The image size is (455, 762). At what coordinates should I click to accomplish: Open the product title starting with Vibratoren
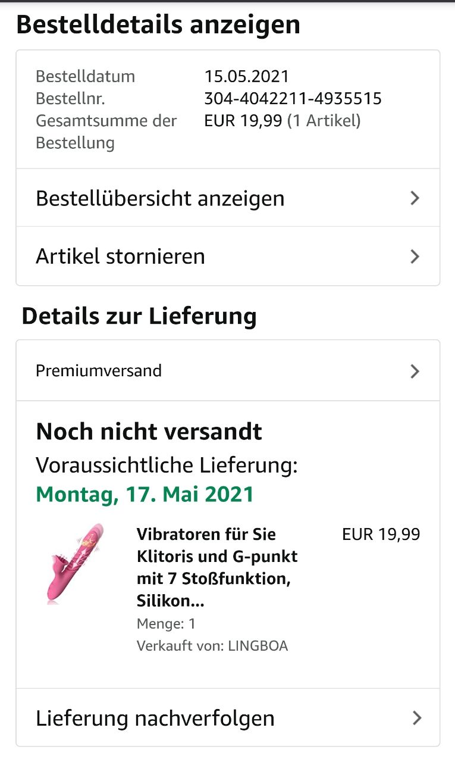coord(216,567)
